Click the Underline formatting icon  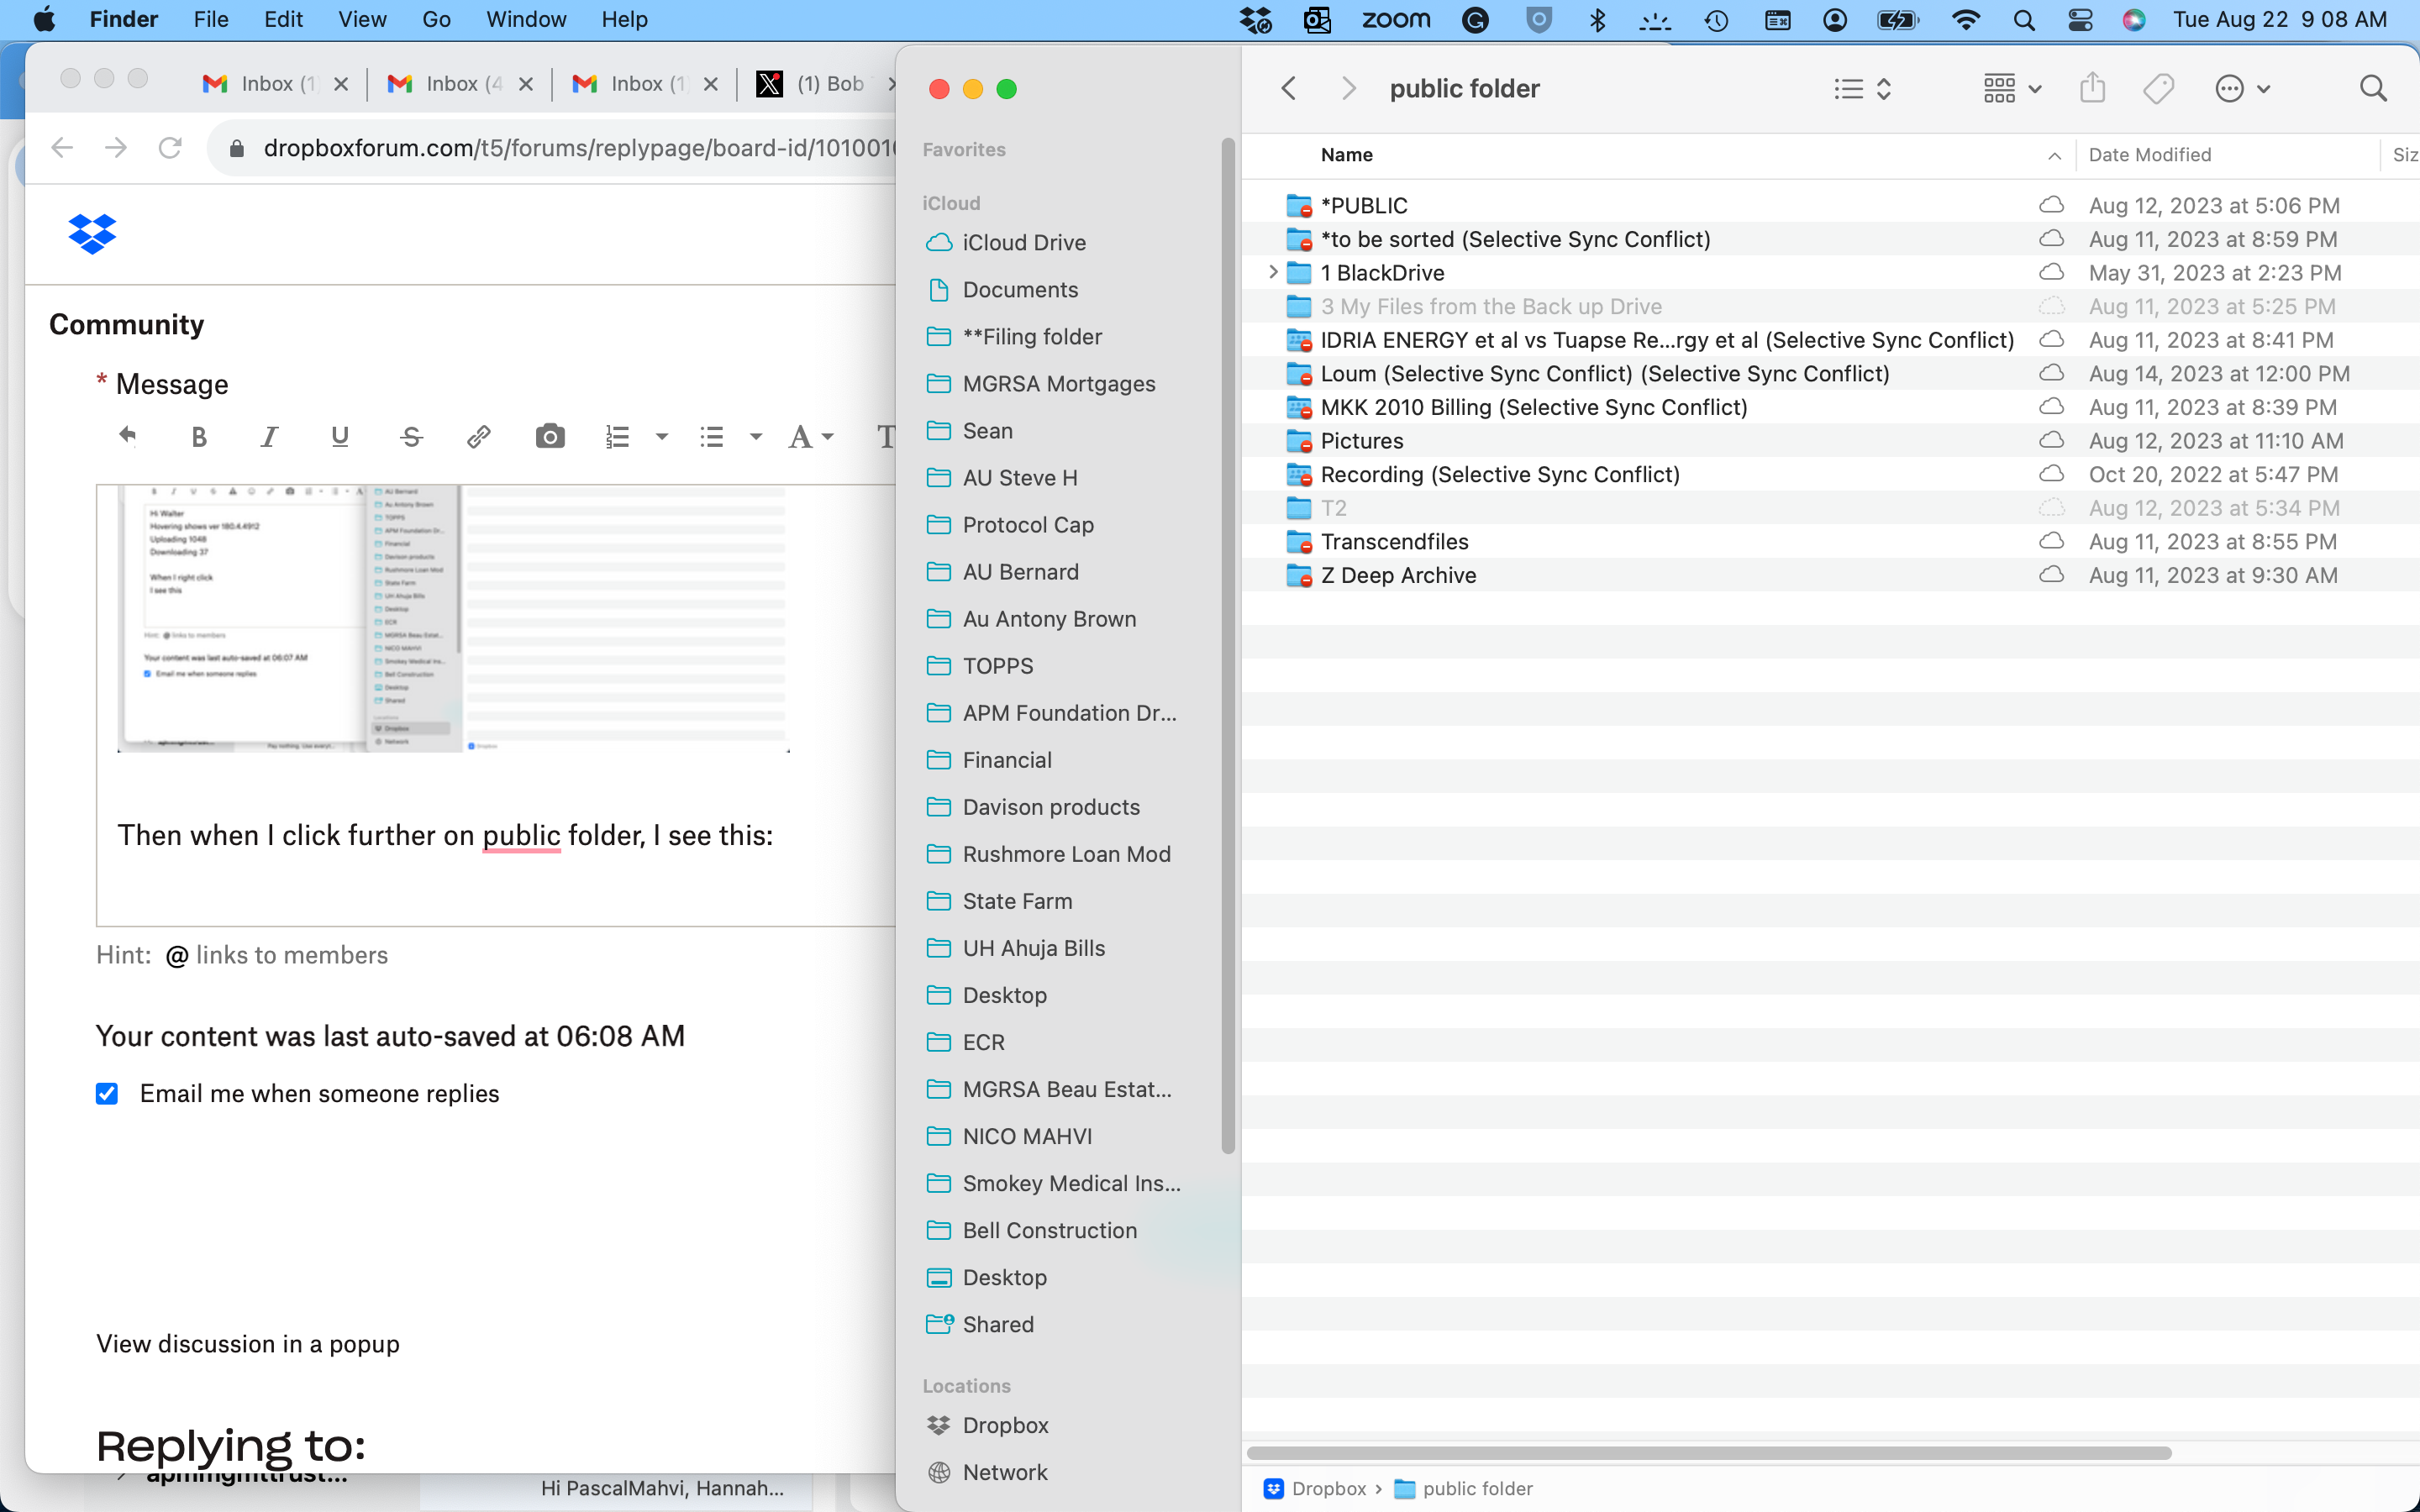click(x=340, y=437)
